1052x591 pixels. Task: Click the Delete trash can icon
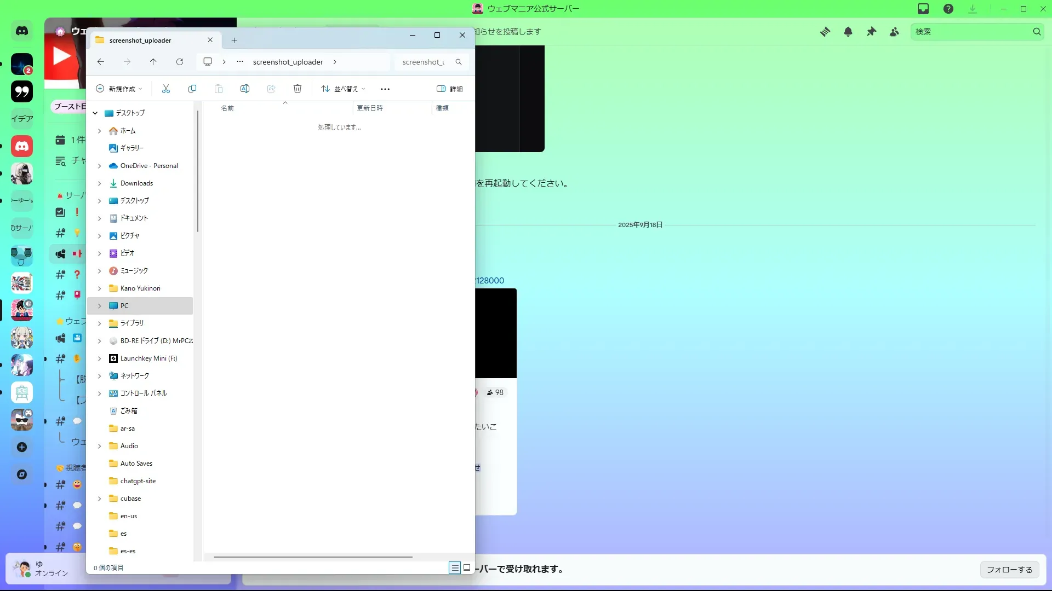298,89
